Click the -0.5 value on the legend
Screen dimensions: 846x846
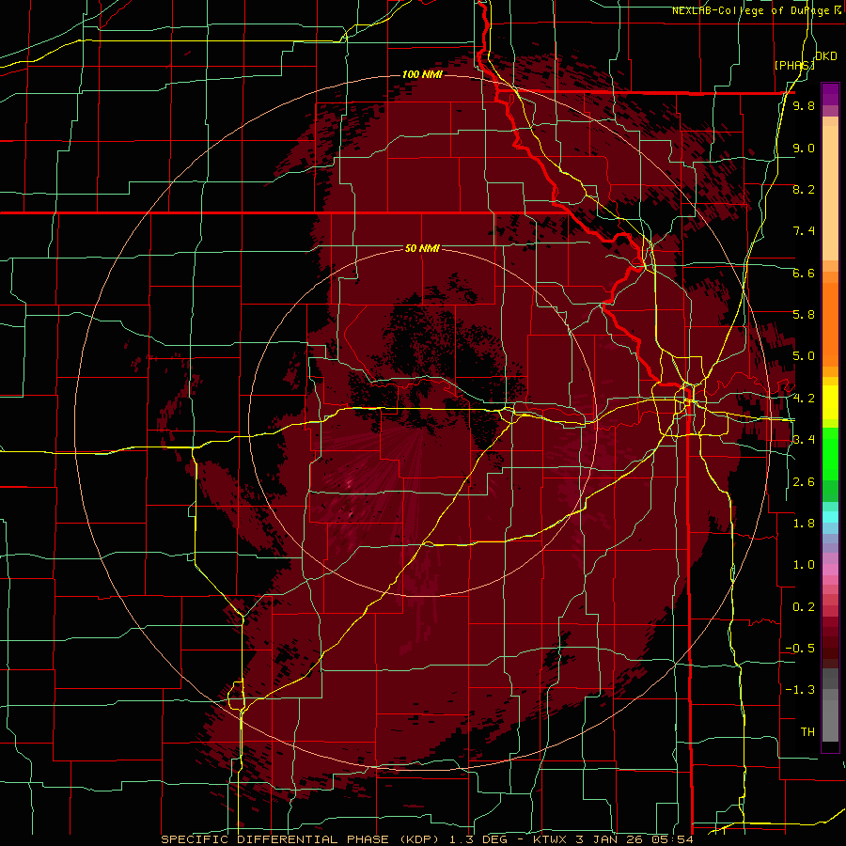(x=800, y=649)
